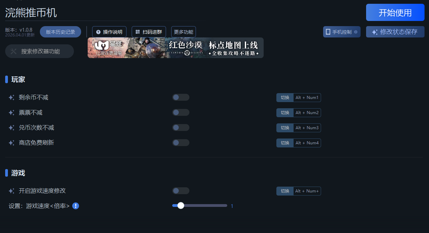Click the sparkle icon beside 票票不减
This screenshot has width=429, height=233.
click(x=11, y=113)
